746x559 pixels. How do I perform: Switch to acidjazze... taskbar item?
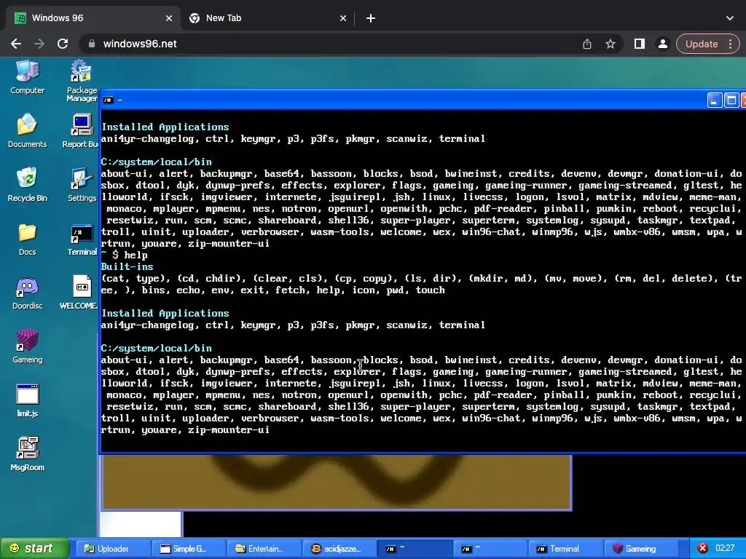point(339,549)
